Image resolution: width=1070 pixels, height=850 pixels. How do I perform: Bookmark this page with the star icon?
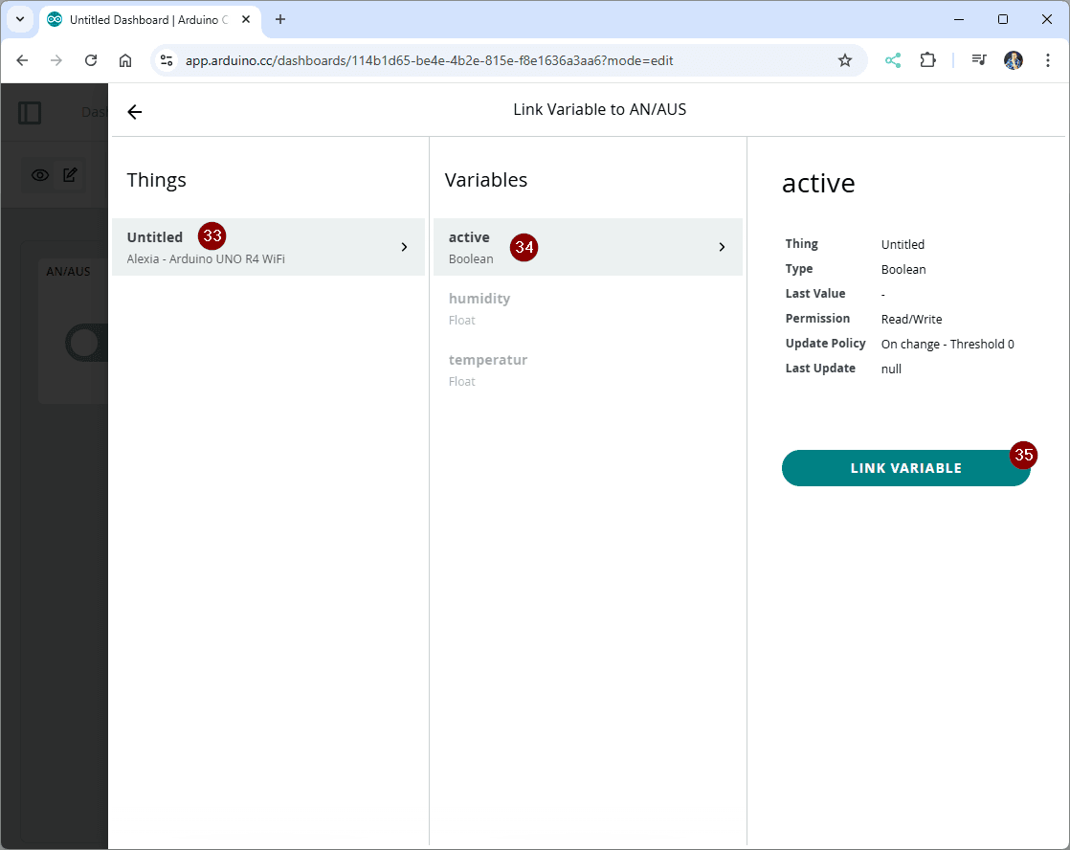point(844,60)
